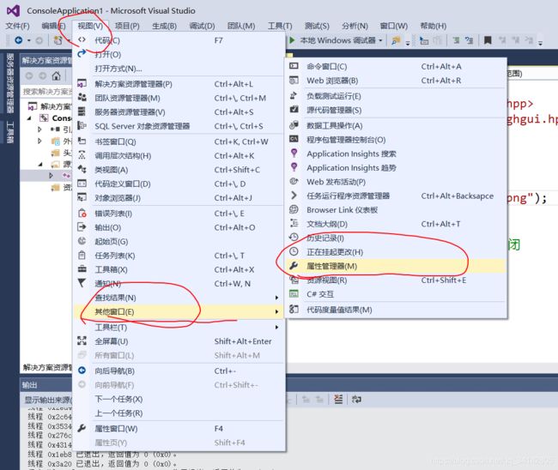The width and height of the screenshot is (558, 470).
Task: Expand the 引用 tree node
Action: pos(39,130)
